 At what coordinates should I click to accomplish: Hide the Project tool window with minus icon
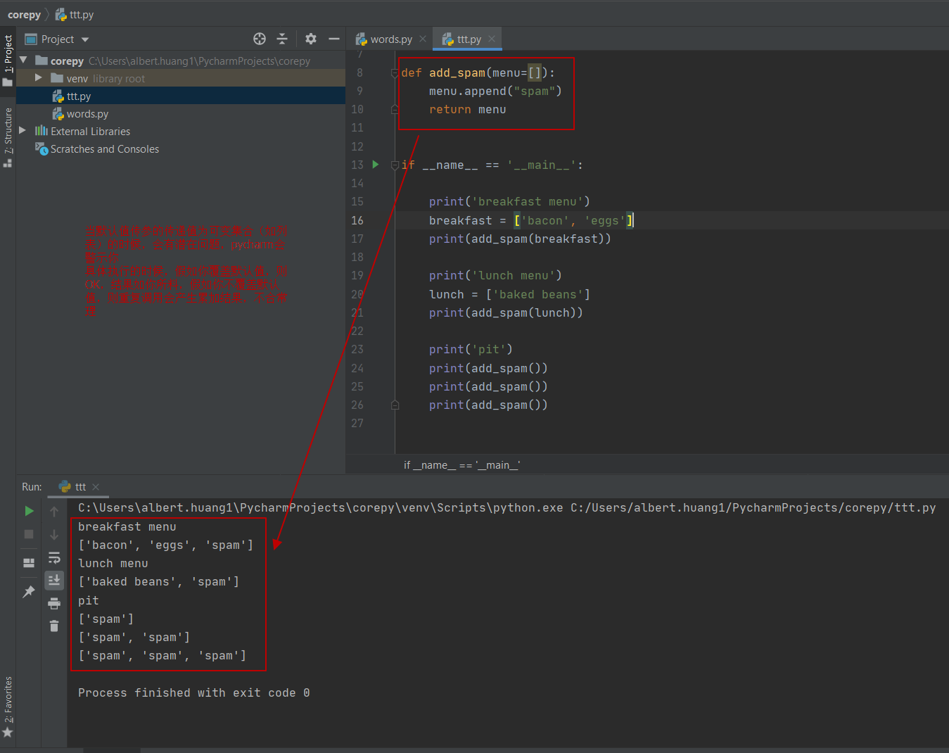pos(334,39)
